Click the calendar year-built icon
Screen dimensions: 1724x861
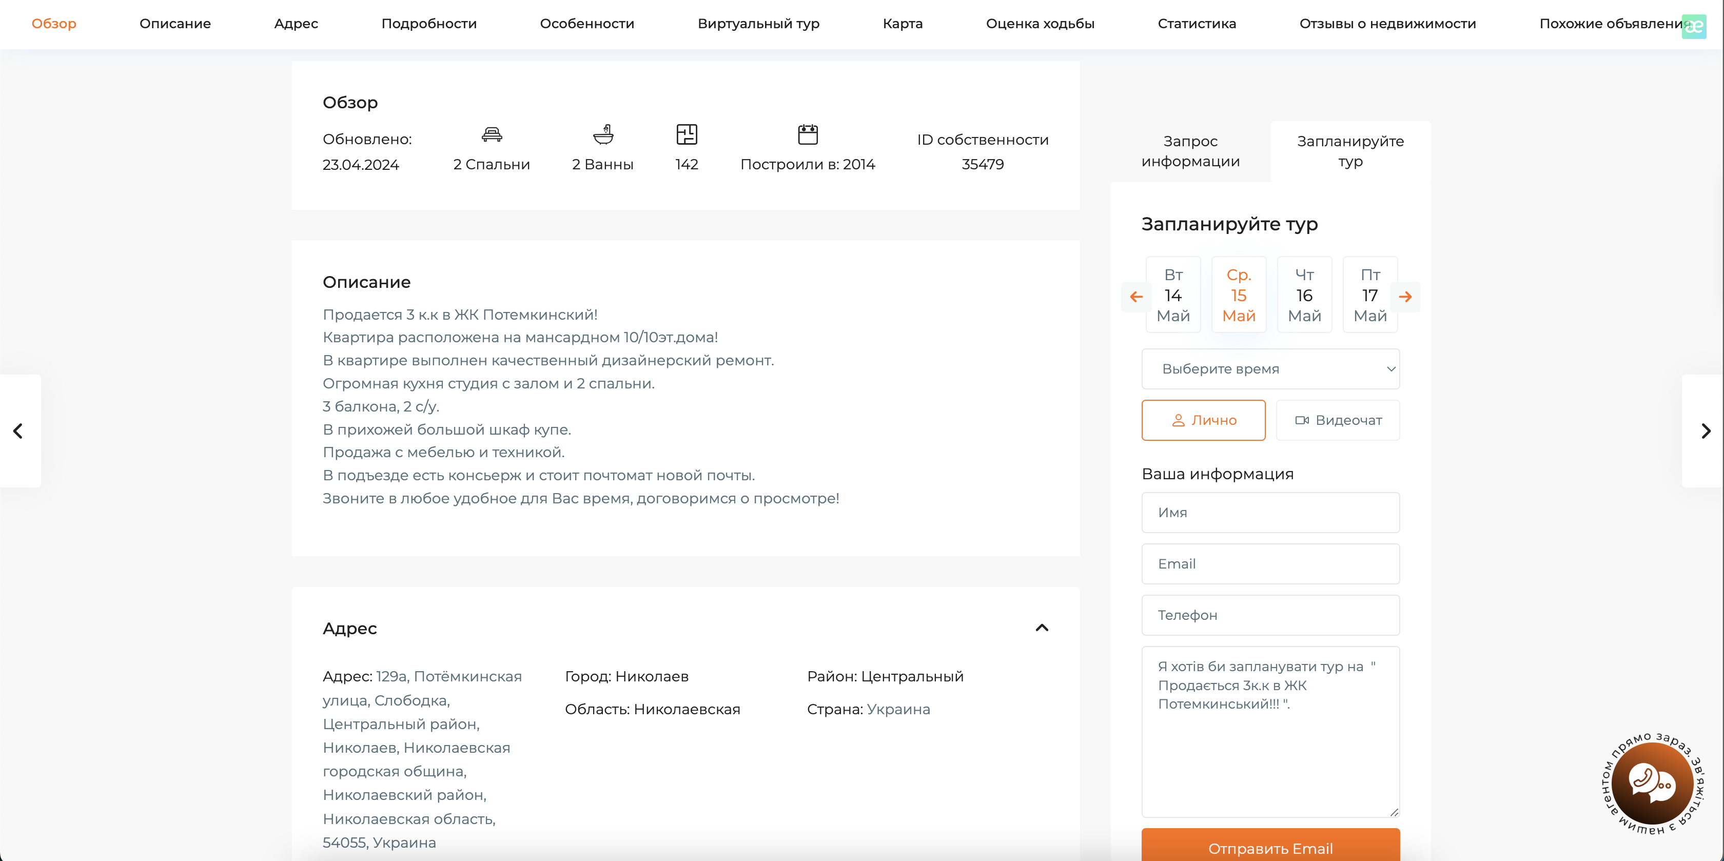tap(808, 134)
